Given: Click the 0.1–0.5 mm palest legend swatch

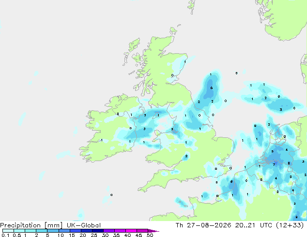Looking at the screenshot, I should tap(8, 231).
